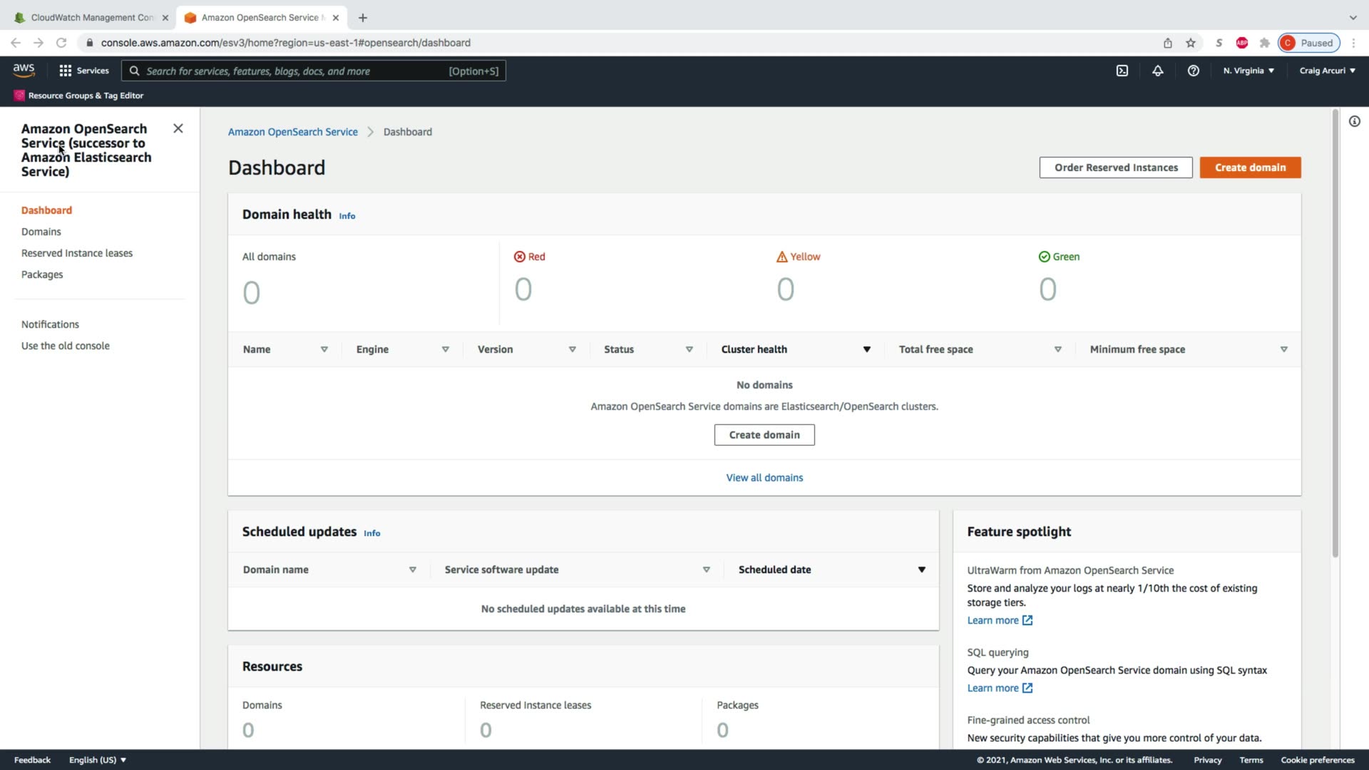Expand the N. Virginia region dropdown
1369x770 pixels.
click(x=1248, y=71)
